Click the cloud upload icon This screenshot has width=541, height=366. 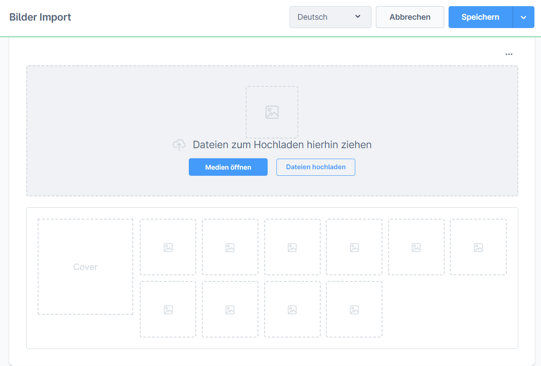point(179,144)
